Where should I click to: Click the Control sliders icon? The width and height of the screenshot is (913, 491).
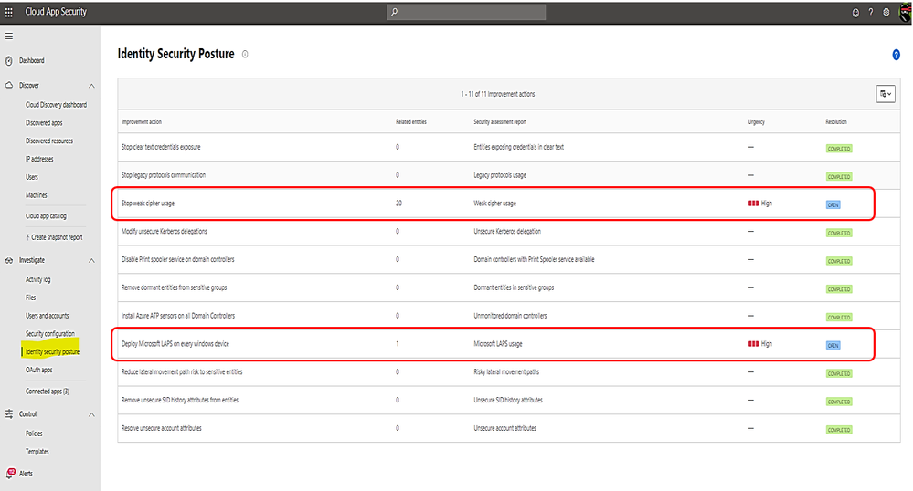9,414
